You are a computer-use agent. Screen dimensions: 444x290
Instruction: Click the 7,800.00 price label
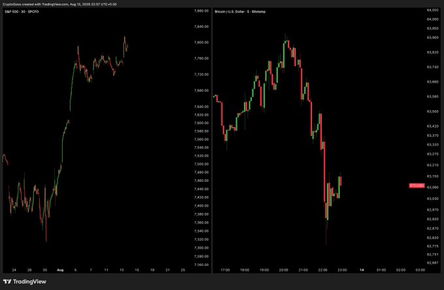pyautogui.click(x=201, y=42)
